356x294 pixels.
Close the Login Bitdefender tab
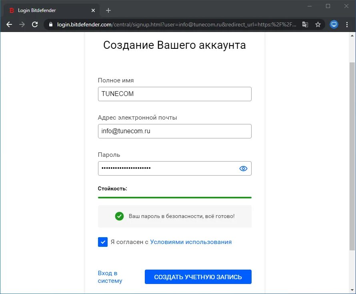click(93, 10)
